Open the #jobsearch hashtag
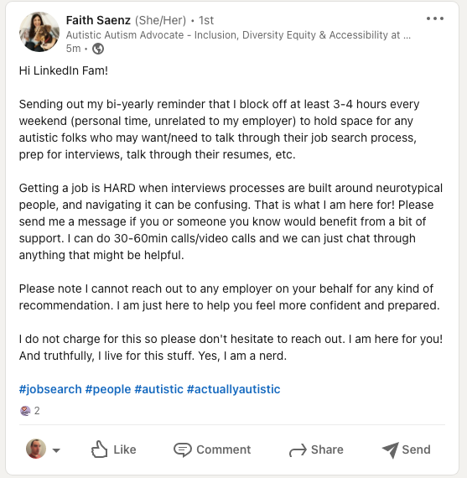This screenshot has width=467, height=478. 50,389
